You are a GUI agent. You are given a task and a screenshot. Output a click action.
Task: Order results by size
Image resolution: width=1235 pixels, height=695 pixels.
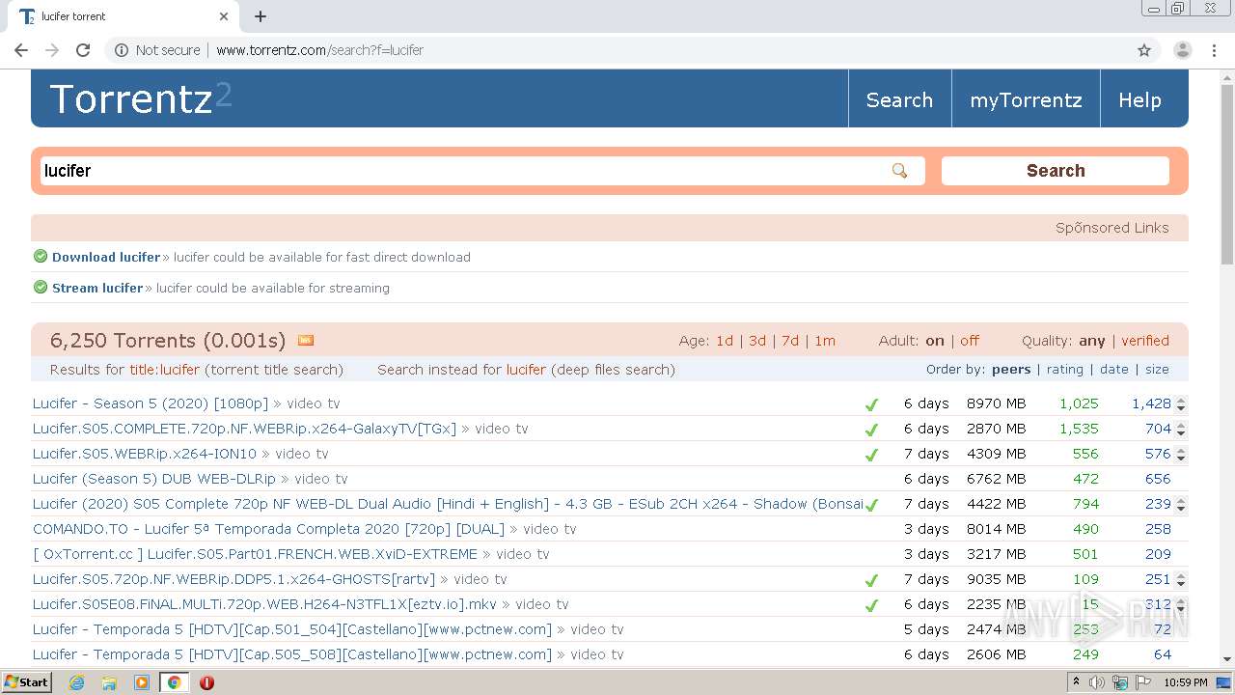point(1157,370)
